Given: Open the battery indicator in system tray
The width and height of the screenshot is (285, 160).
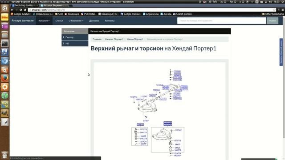Looking at the screenshot, I should click(266, 2).
